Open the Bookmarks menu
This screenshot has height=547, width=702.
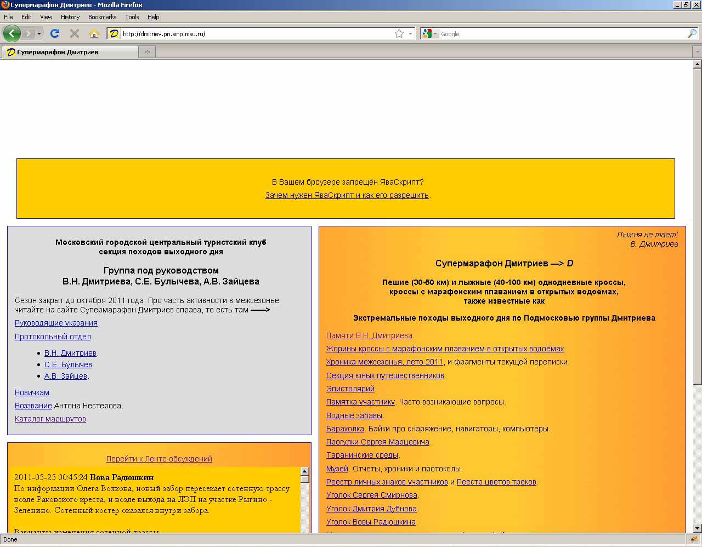point(102,17)
